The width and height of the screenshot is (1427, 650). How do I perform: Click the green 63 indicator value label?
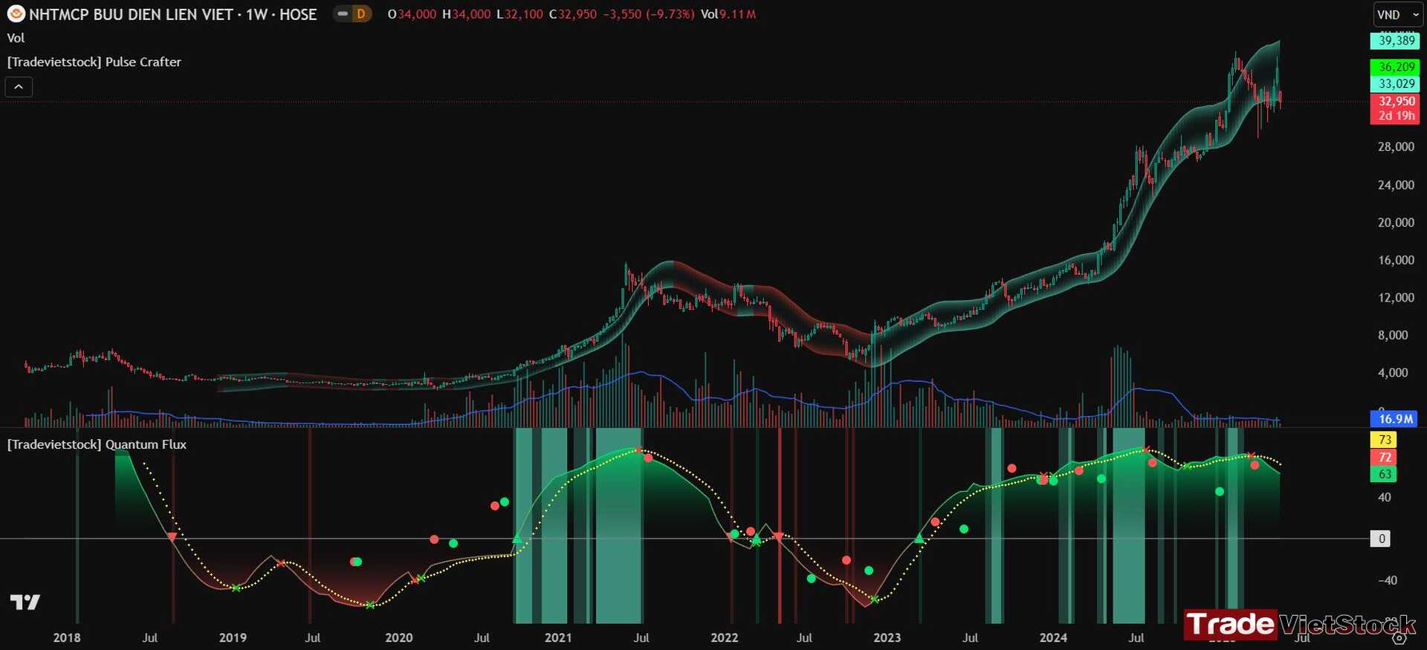pos(1383,474)
